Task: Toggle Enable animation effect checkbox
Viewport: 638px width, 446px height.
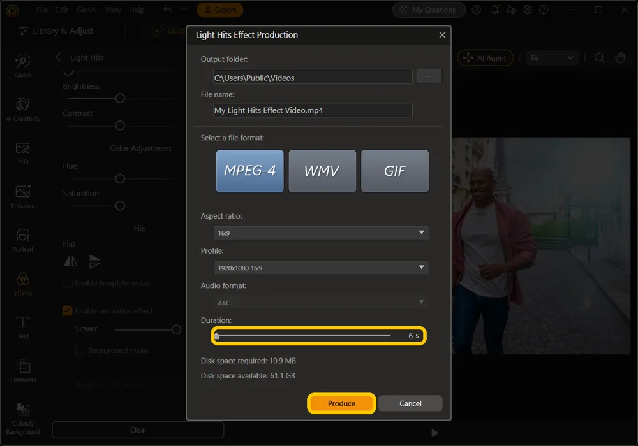Action: 67,311
